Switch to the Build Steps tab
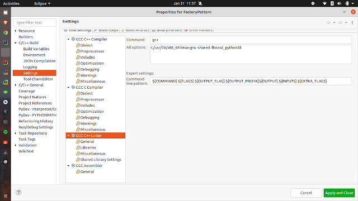 click(x=106, y=30)
